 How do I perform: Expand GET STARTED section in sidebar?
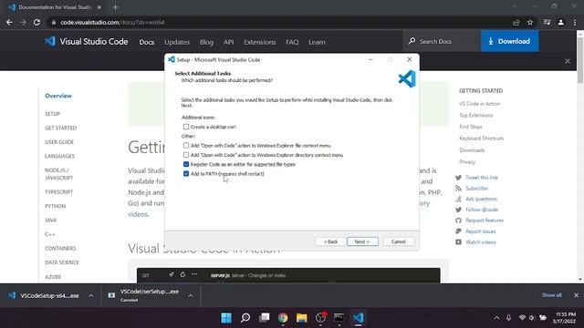[61, 128]
